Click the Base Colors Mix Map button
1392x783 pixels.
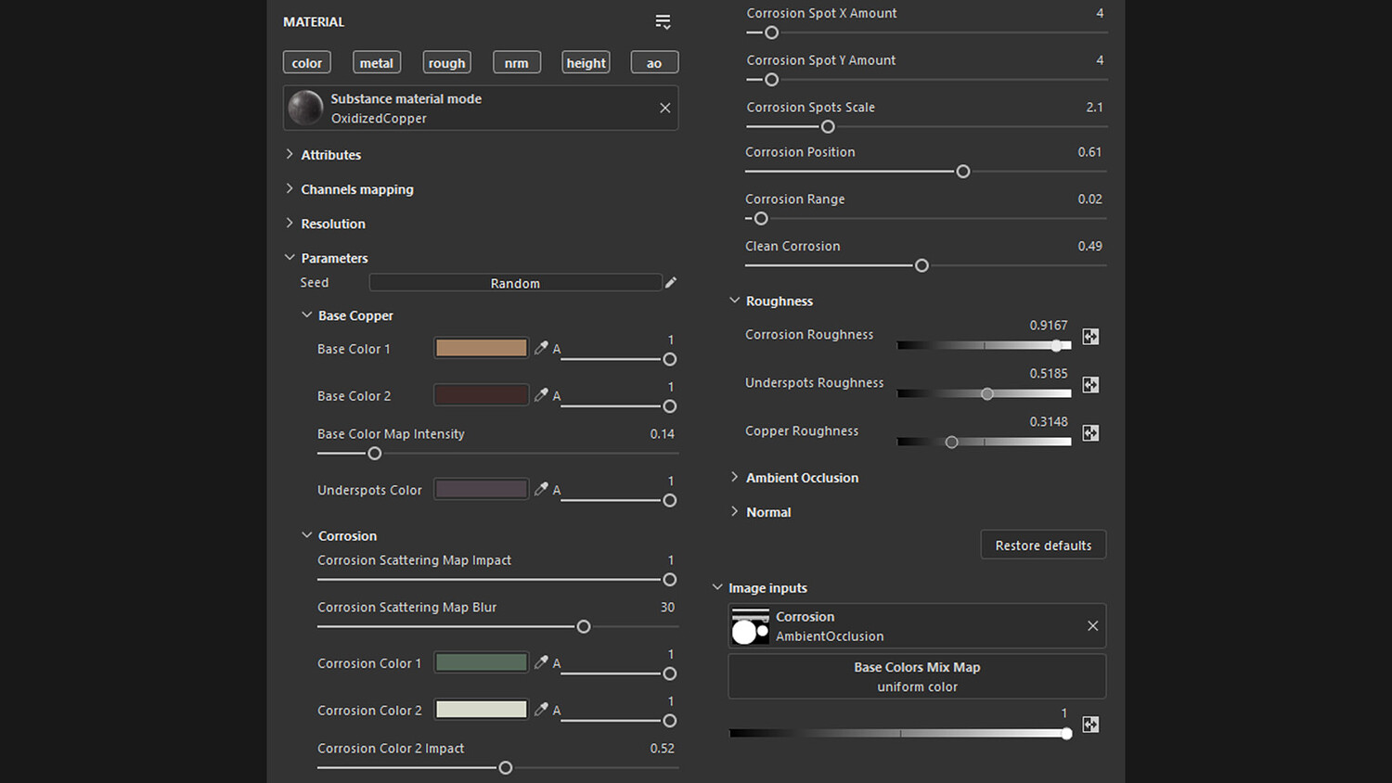point(917,676)
